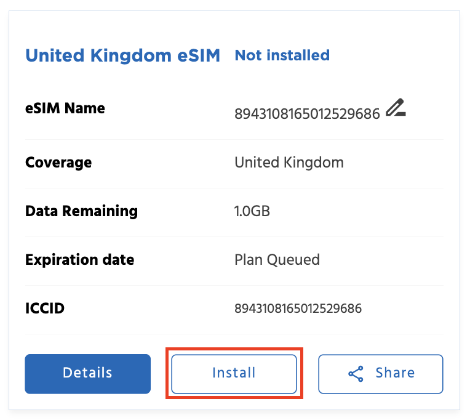Click the Data Remaining label
Screen dimensions: 470x420
pos(81,211)
